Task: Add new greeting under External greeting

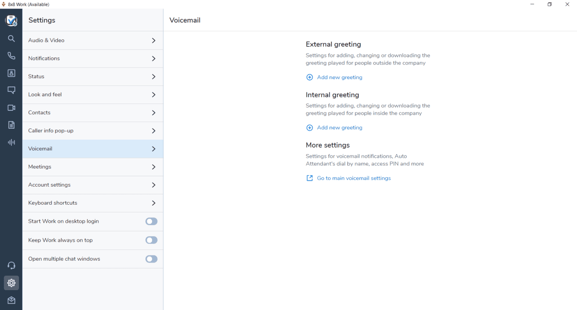Action: 339,77
